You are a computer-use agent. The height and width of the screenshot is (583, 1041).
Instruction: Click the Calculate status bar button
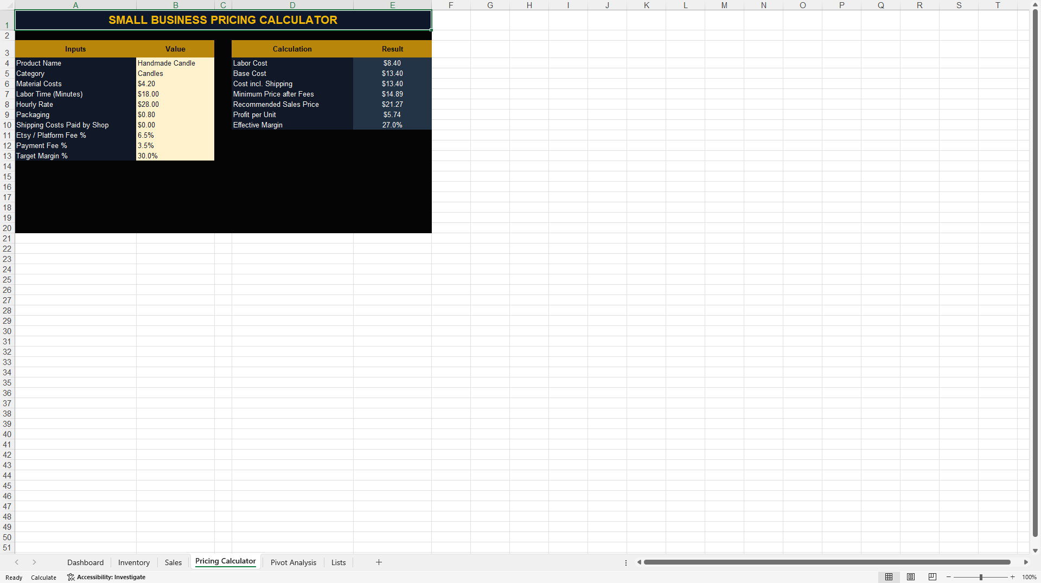pos(43,578)
